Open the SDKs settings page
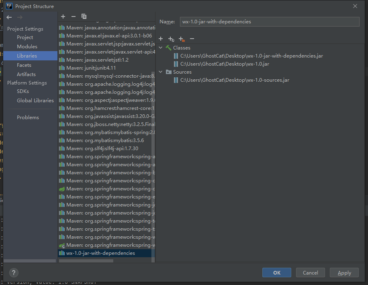 pyautogui.click(x=23, y=91)
